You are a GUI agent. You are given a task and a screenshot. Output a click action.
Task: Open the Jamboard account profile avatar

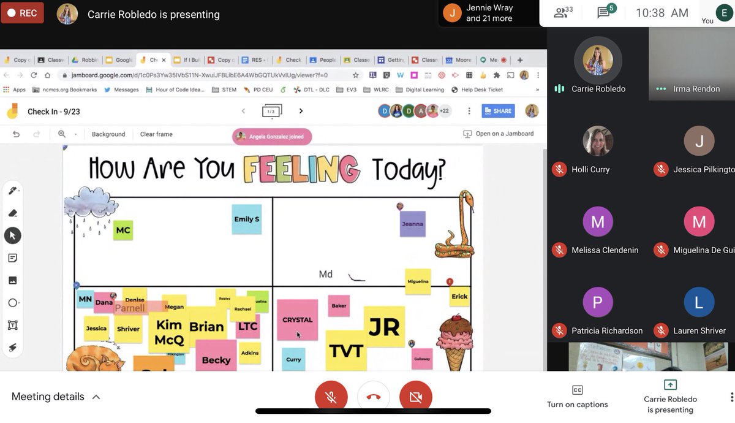tap(532, 111)
